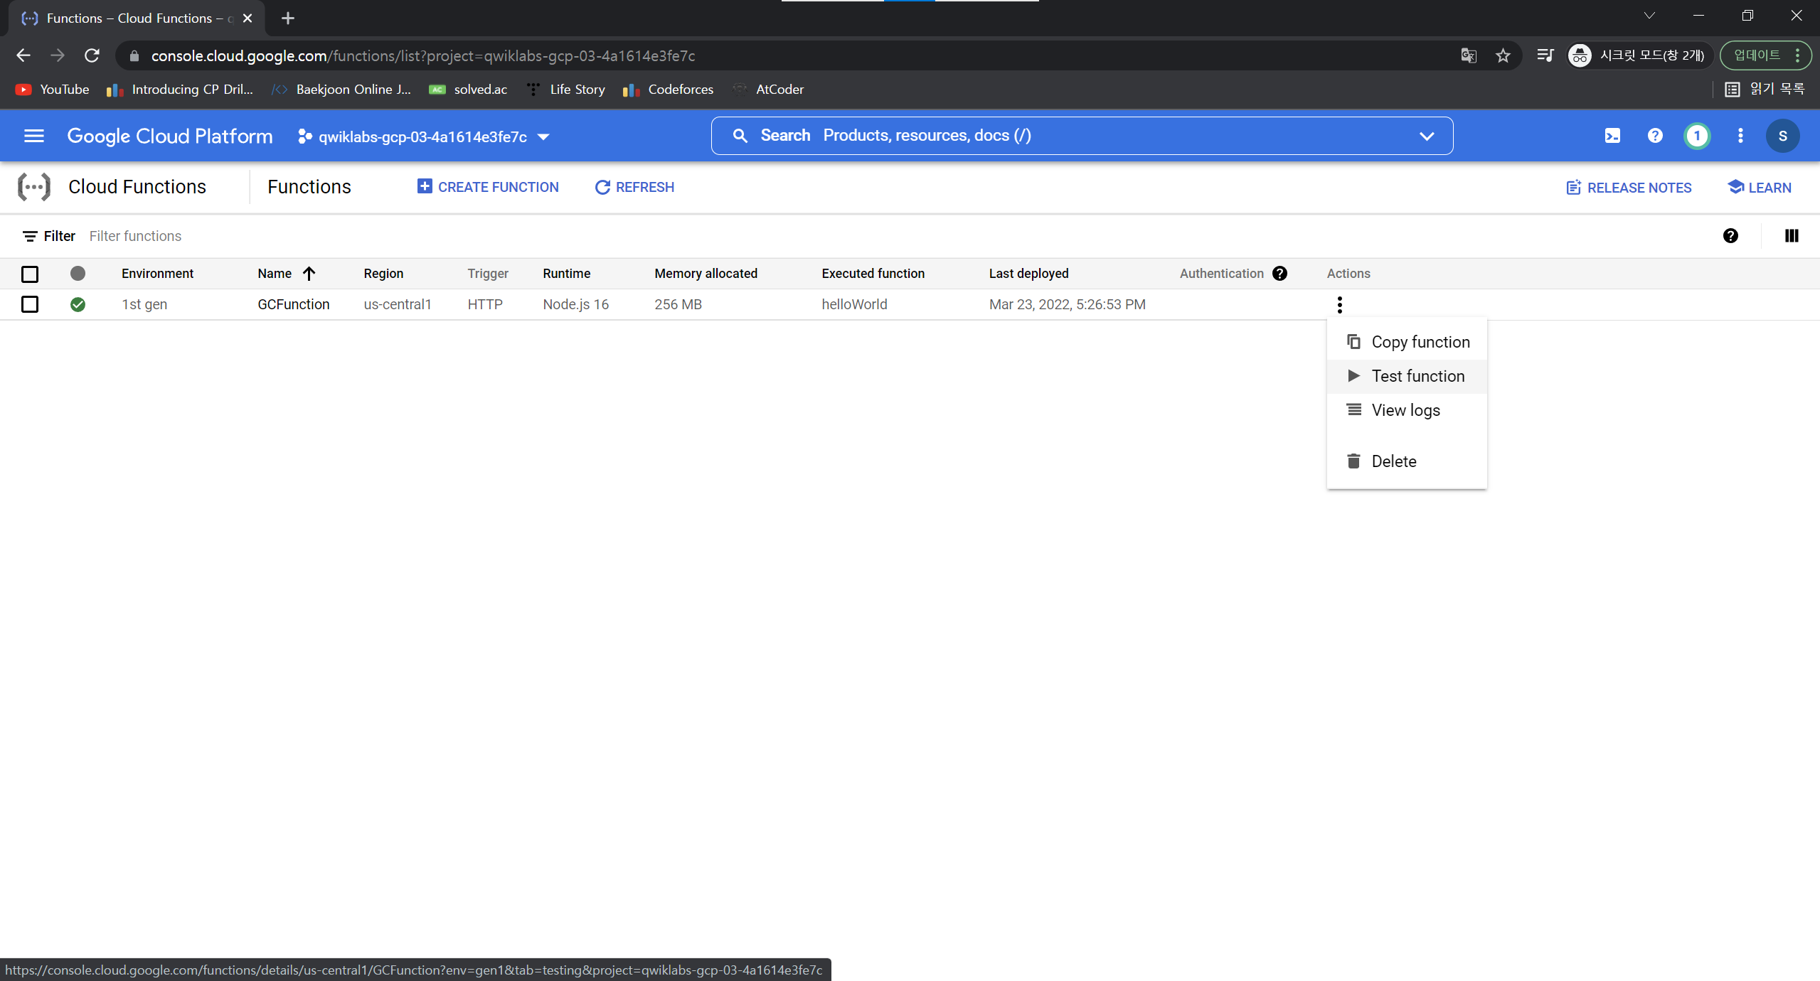Choose Test function from the context menu
The width and height of the screenshot is (1820, 981).
tap(1417, 376)
